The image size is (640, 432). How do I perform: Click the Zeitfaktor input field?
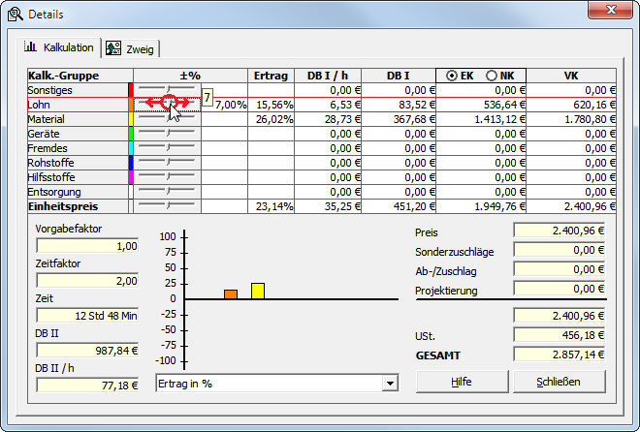pyautogui.click(x=87, y=281)
